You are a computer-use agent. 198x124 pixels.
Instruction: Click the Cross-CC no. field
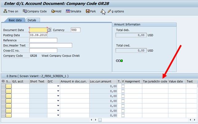coord(43,51)
